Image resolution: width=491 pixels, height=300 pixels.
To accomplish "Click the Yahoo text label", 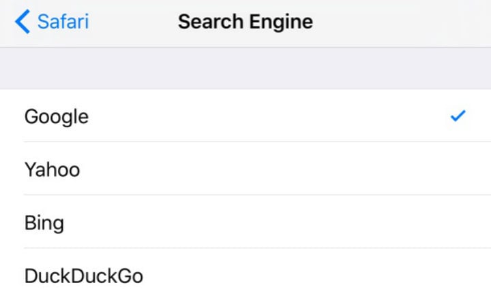I will (52, 169).
